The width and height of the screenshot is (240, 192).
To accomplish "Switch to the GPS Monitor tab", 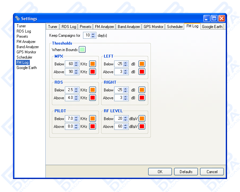I will tap(153, 27).
